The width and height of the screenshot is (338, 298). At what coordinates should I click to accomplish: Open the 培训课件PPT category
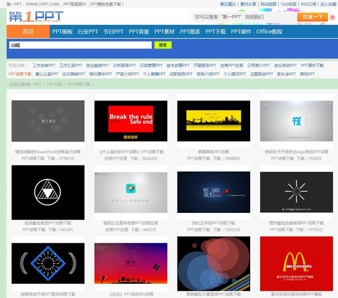coord(100,74)
